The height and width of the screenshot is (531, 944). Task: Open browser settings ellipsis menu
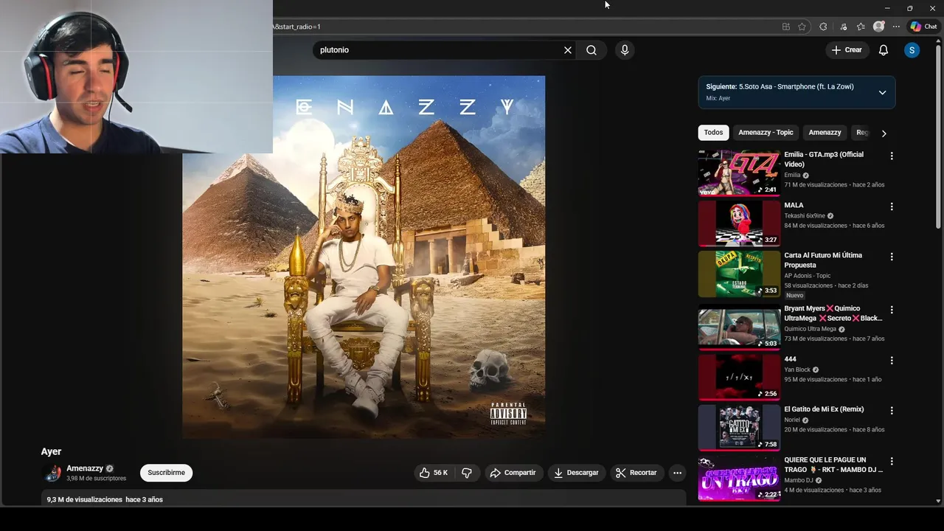(896, 27)
